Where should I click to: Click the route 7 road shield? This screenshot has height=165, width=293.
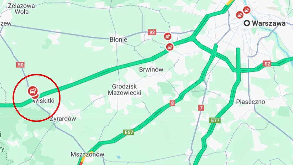click(x=201, y=108)
